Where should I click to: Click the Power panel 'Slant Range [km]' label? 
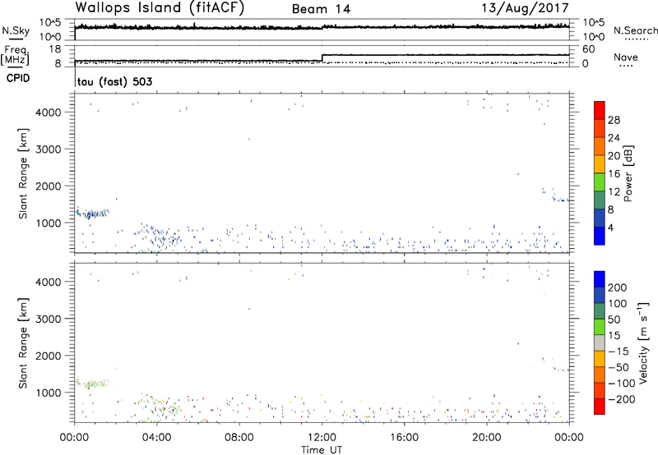click(23, 173)
